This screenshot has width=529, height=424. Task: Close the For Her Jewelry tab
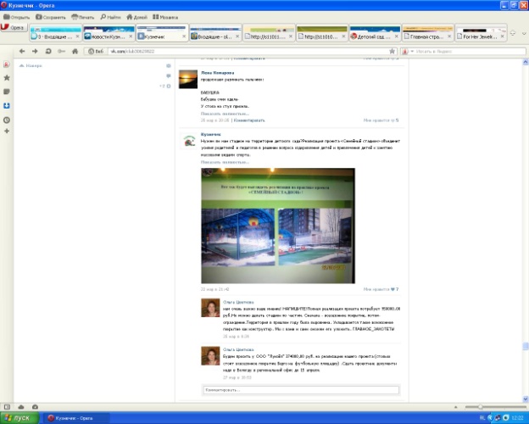point(503,36)
